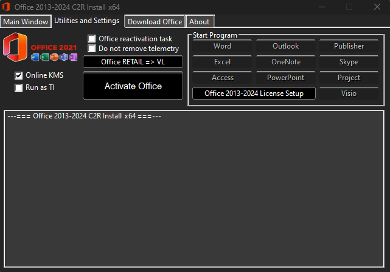Image resolution: width=390 pixels, height=272 pixels.
Task: Start Excel program
Action: click(222, 62)
